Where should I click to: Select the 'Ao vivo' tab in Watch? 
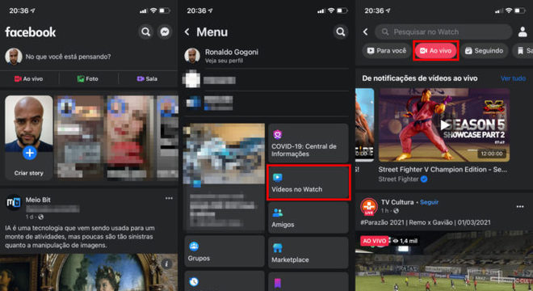coord(436,51)
